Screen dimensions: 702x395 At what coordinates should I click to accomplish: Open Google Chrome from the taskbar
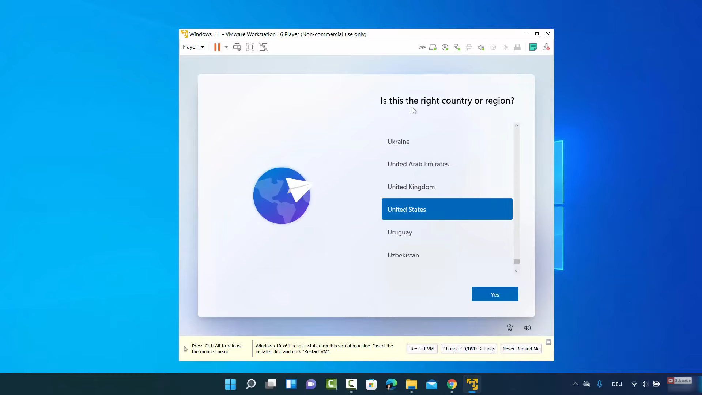tap(452, 384)
